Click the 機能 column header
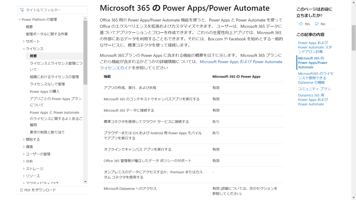 [x=107, y=76]
